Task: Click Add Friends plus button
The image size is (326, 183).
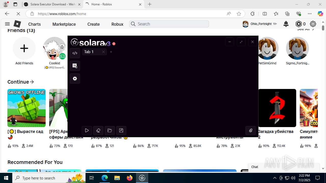Action: tap(24, 48)
